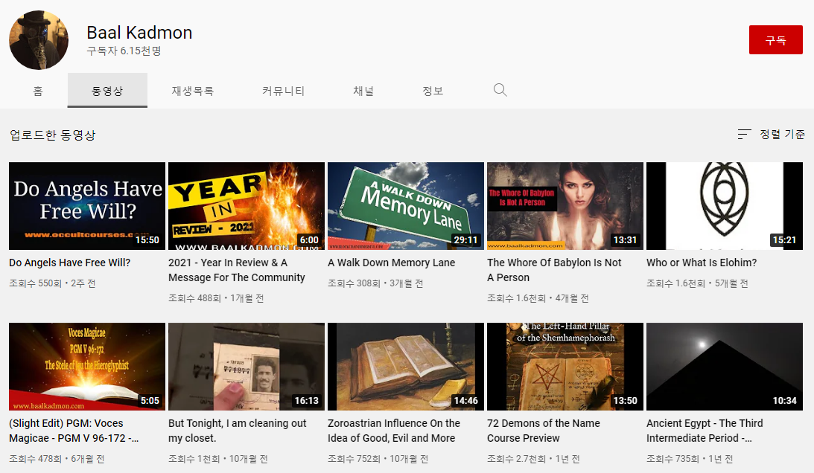The image size is (814, 473).
Task: Click the 조회수 308회 • 3개월 전 text
Action: (375, 283)
